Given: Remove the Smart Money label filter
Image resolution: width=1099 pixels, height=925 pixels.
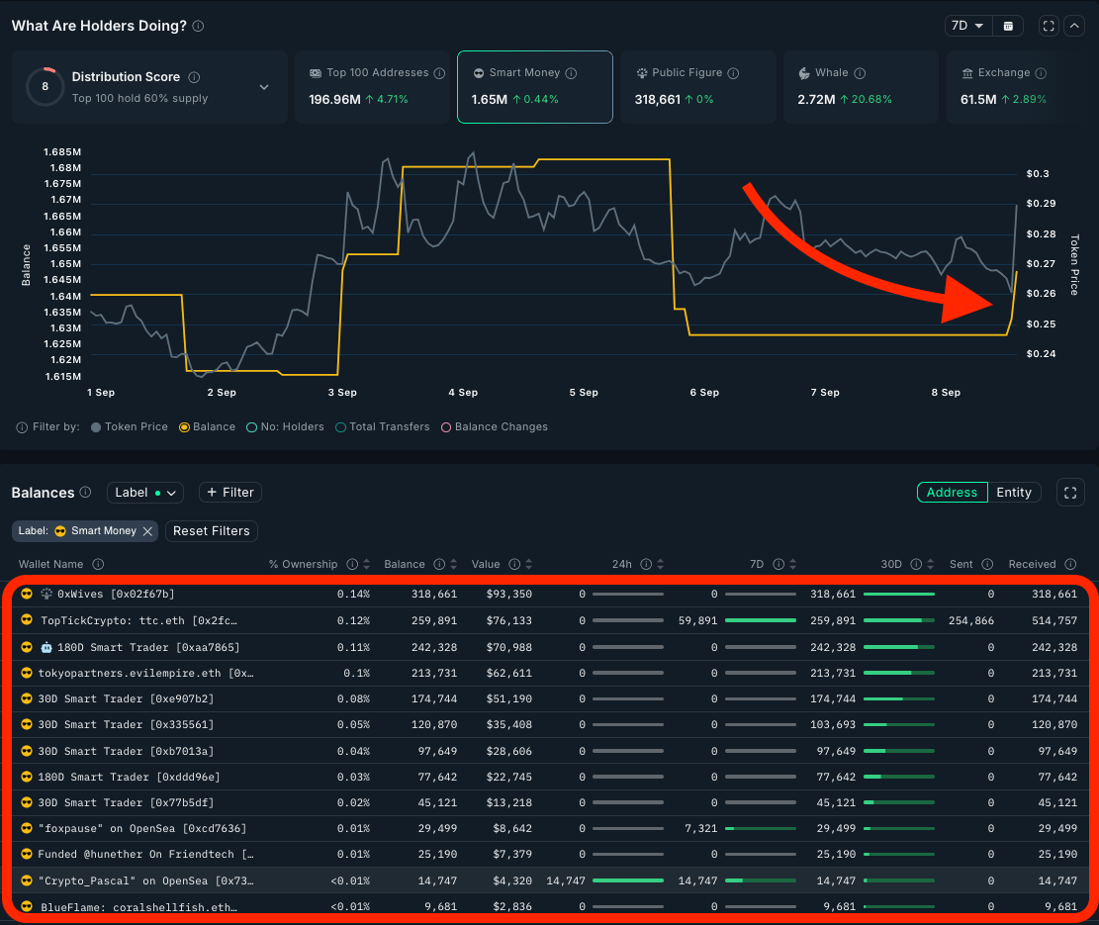Looking at the screenshot, I should 148,531.
